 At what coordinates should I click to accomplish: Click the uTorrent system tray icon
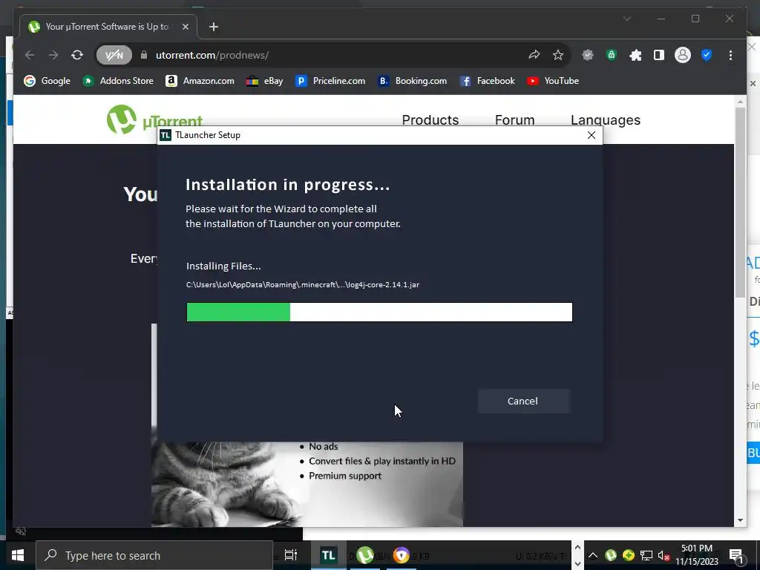pos(611,555)
